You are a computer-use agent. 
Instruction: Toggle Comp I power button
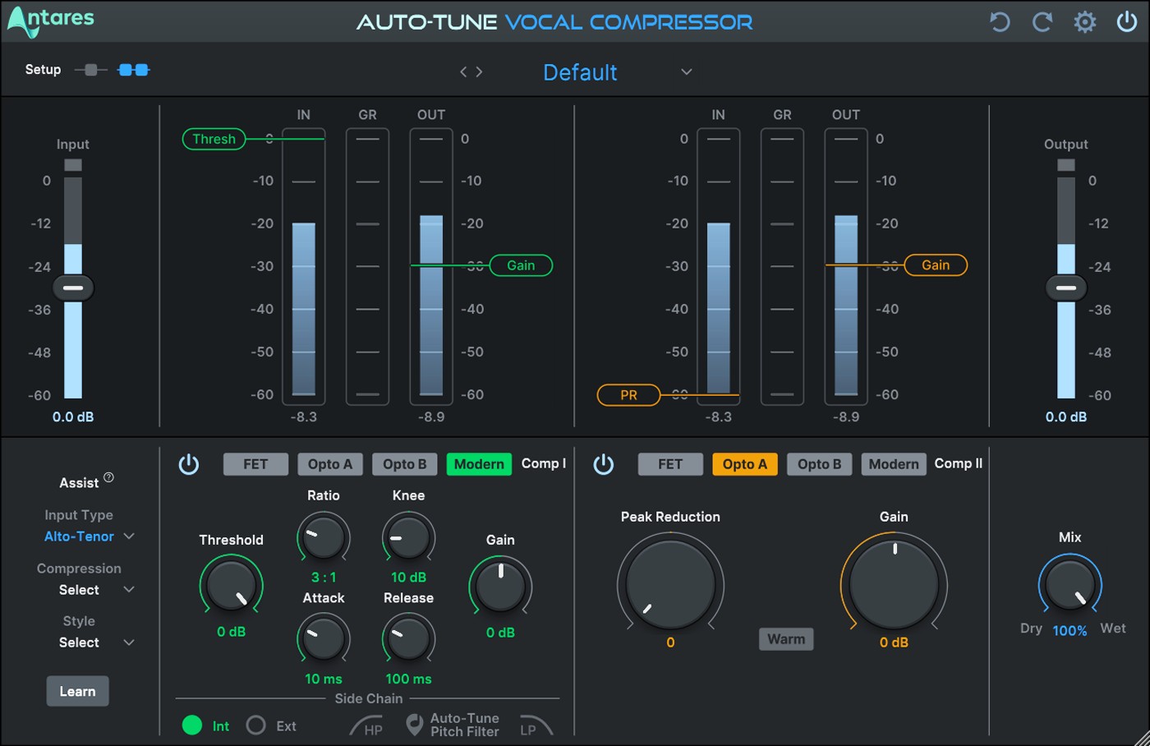(x=189, y=464)
